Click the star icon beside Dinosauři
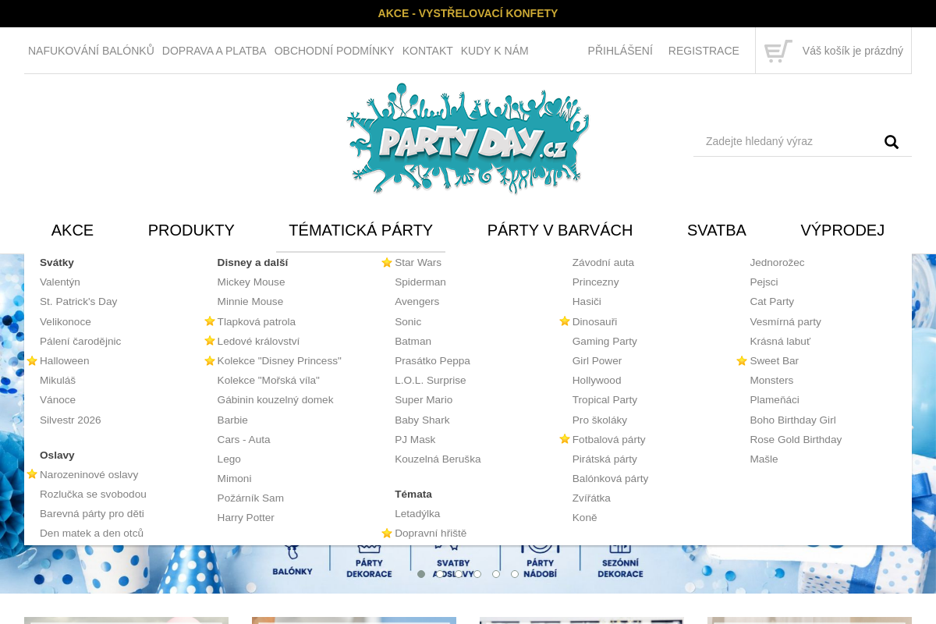This screenshot has height=624, width=936. [x=565, y=321]
